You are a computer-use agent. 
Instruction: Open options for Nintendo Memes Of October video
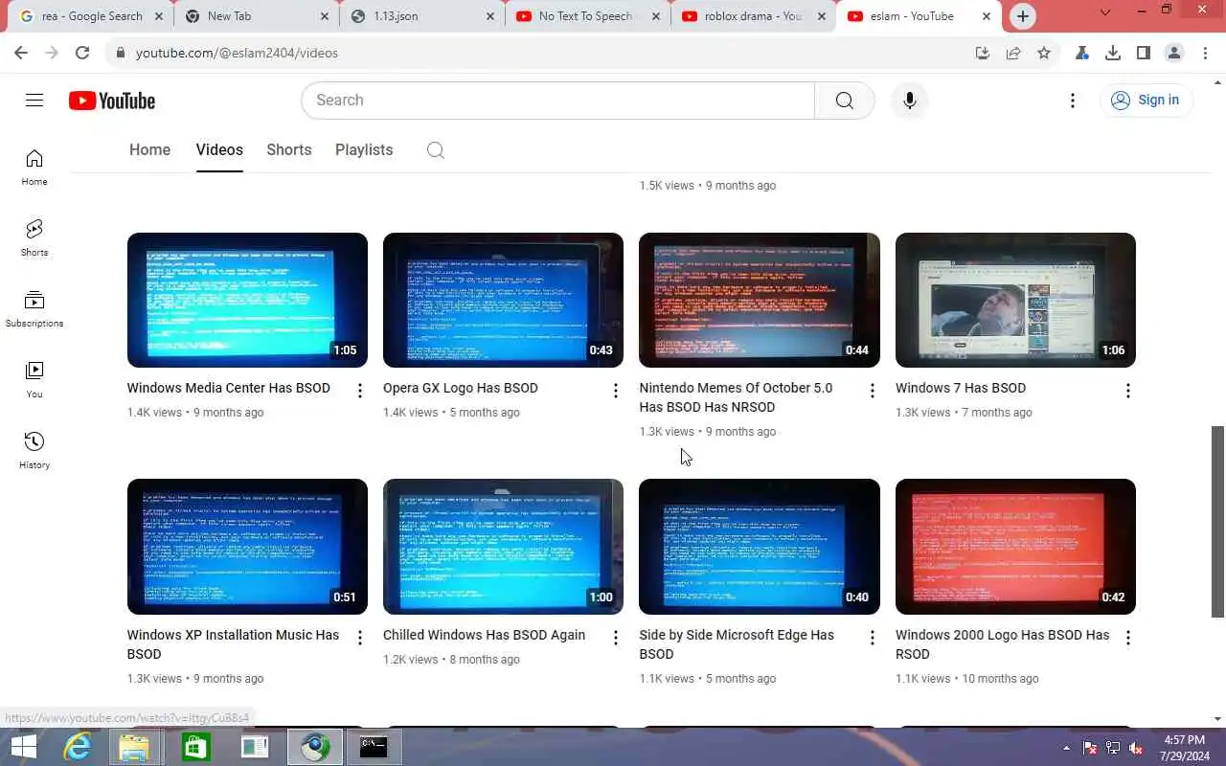click(x=872, y=391)
